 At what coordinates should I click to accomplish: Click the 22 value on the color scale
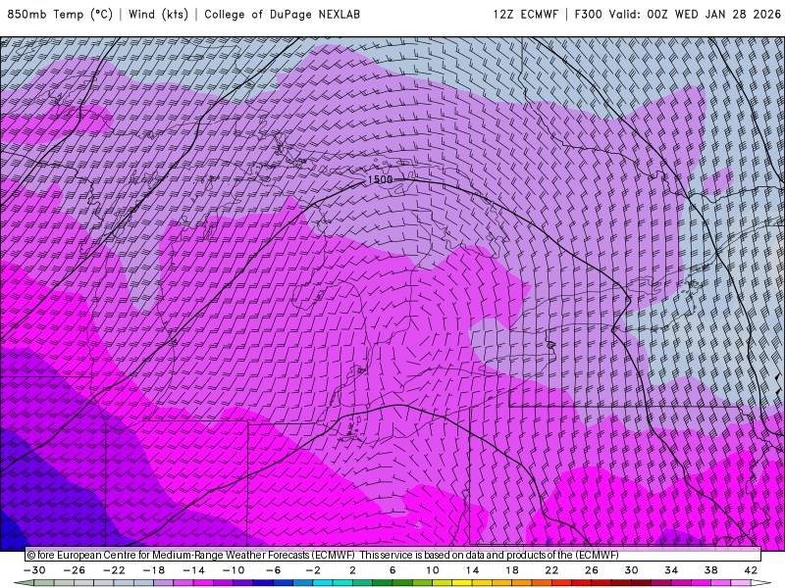[x=551, y=570]
